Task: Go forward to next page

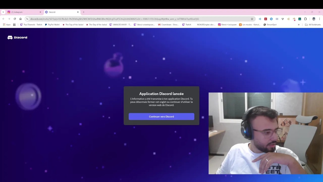Action: [x=9, y=19]
